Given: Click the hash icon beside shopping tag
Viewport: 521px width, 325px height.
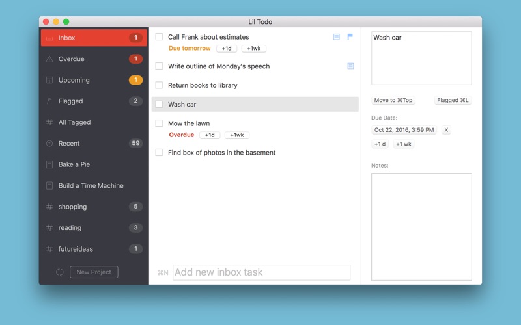Looking at the screenshot, I should click(x=49, y=207).
